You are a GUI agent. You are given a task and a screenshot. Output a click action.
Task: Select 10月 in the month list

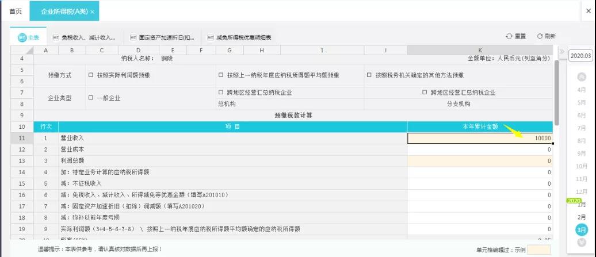(582, 166)
